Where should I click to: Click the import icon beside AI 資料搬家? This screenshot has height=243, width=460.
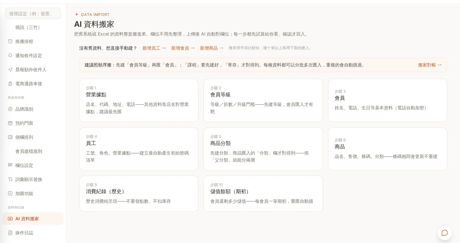click(10, 219)
